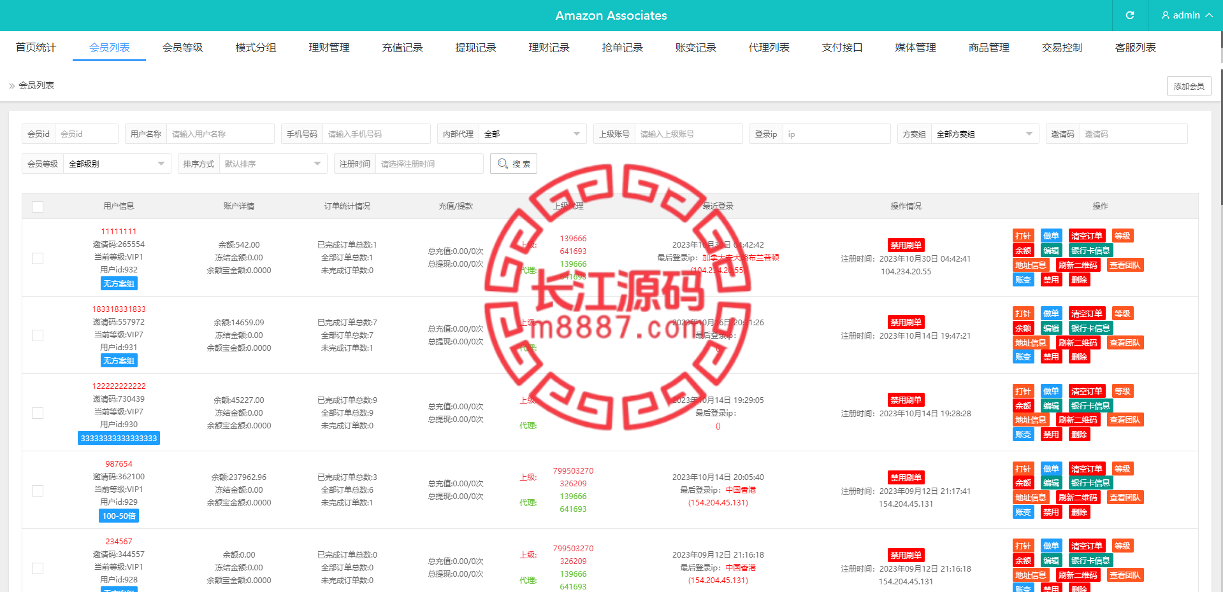1223x592 pixels.
Task: Click the search magnifier button 搜索
Action: click(x=514, y=164)
